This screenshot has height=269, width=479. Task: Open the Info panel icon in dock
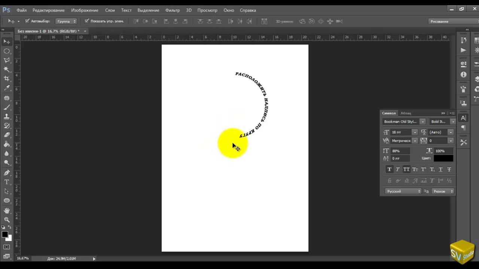(463, 75)
